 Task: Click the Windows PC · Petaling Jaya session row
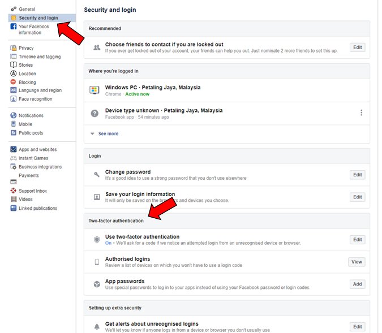[x=227, y=90]
